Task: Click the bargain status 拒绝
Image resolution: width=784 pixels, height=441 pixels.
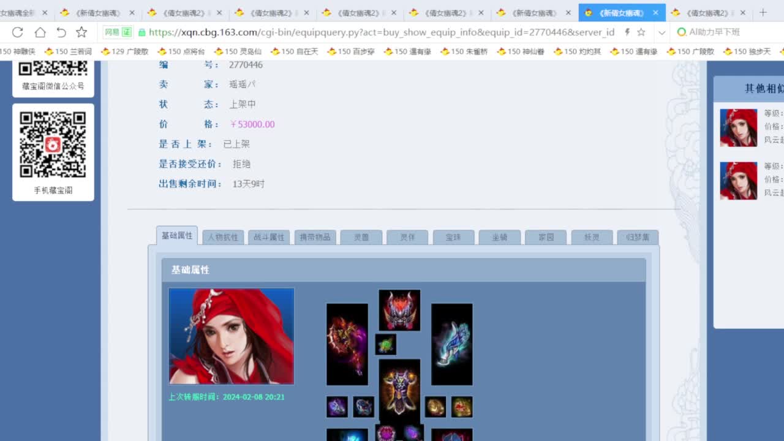Action: click(x=241, y=164)
